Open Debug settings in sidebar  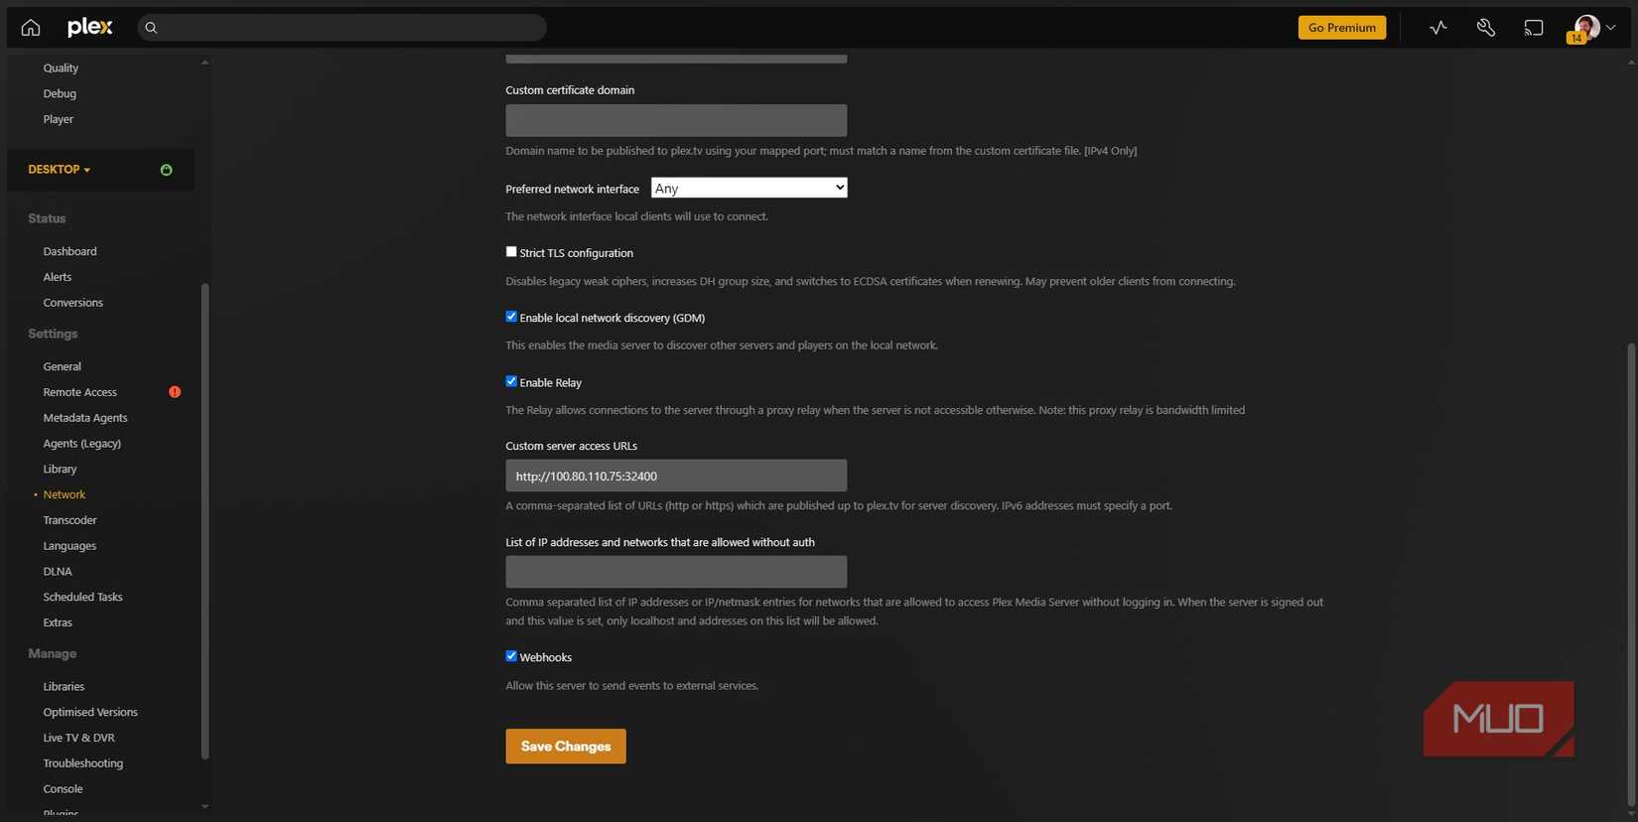click(x=60, y=93)
